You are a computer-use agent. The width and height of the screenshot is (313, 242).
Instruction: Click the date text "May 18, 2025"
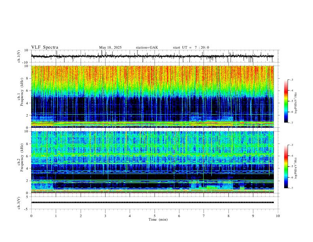click(x=110, y=47)
